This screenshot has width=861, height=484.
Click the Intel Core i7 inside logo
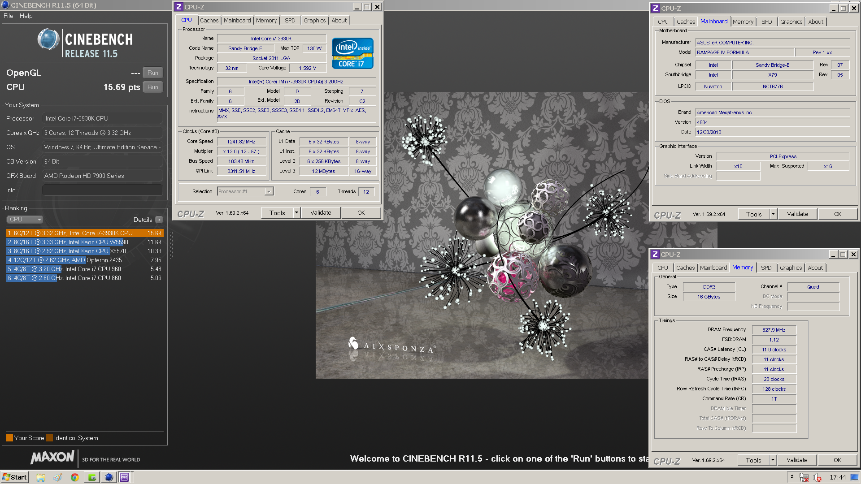(352, 53)
